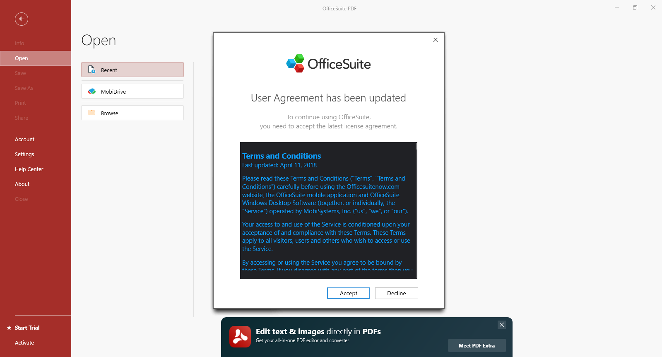Decline the license agreement
This screenshot has height=357, width=662.
tap(397, 293)
